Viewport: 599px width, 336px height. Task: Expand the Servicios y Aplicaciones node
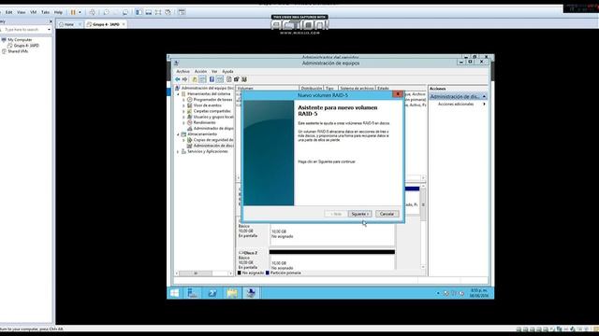point(178,151)
